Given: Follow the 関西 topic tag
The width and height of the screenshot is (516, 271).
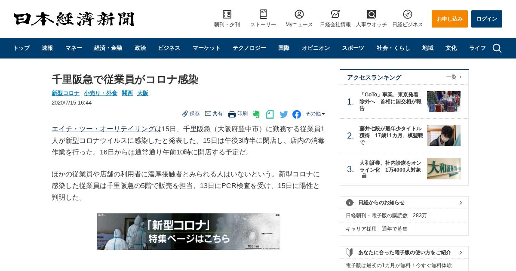Looking at the screenshot, I should pos(127,93).
